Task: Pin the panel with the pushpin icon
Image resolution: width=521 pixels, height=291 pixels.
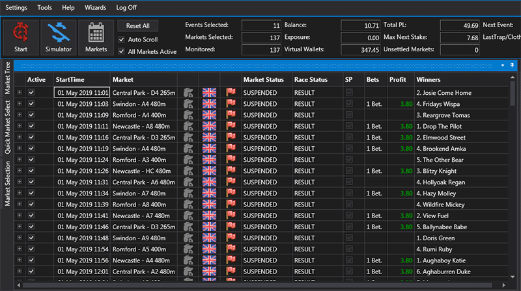Action: pyautogui.click(x=512, y=66)
